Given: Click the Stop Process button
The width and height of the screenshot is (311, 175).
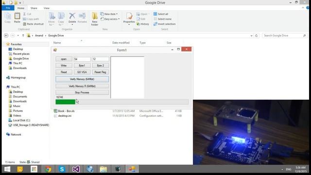Looking at the screenshot, I should (82, 93).
